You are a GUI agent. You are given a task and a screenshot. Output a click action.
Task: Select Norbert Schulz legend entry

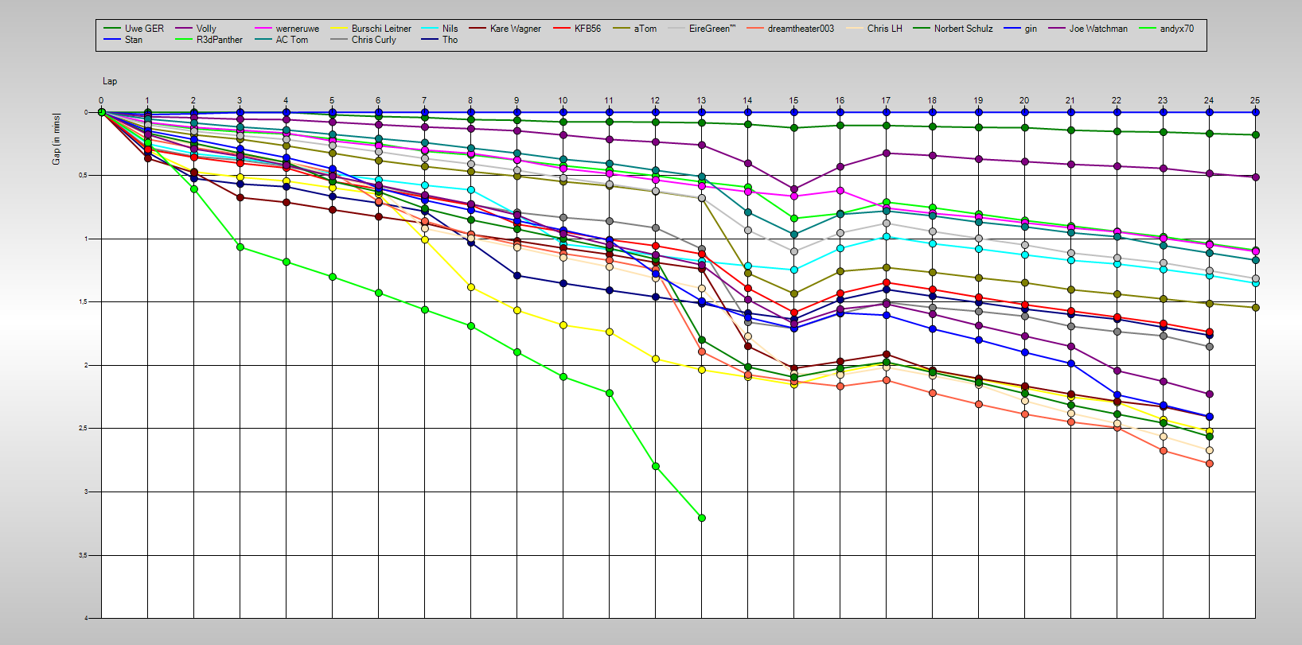[x=963, y=29]
